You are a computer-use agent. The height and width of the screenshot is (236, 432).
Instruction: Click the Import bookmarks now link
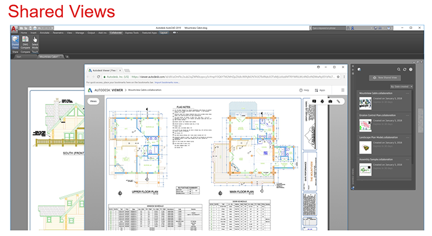pos(167,82)
